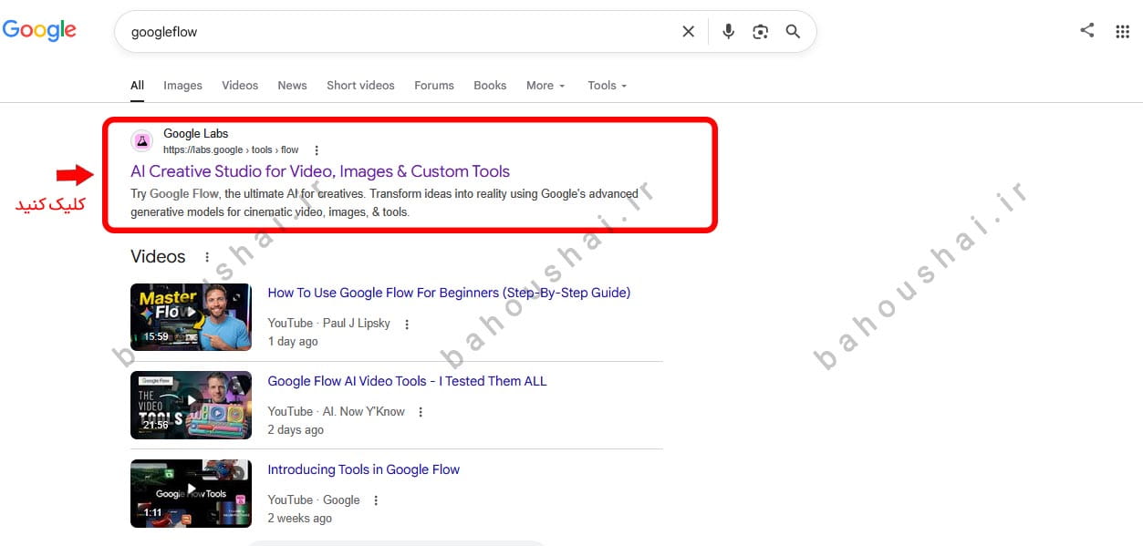Viewport: 1143px width, 546px height.
Task: Switch to the News tab
Action: (x=292, y=86)
